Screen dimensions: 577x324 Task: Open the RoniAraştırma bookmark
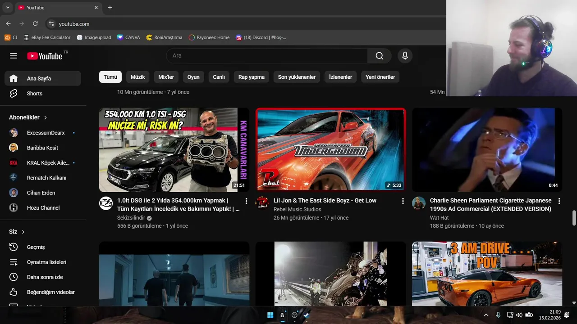point(164,37)
